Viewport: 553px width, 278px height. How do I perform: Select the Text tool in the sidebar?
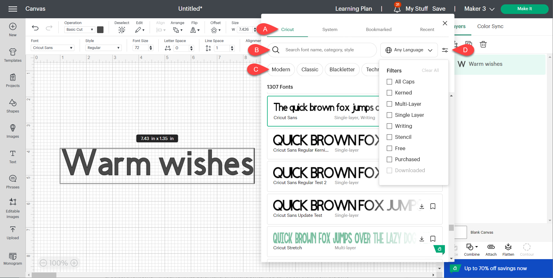click(x=12, y=157)
